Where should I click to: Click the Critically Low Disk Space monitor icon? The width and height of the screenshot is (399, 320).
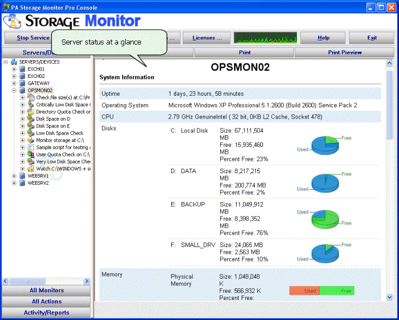pos(31,105)
